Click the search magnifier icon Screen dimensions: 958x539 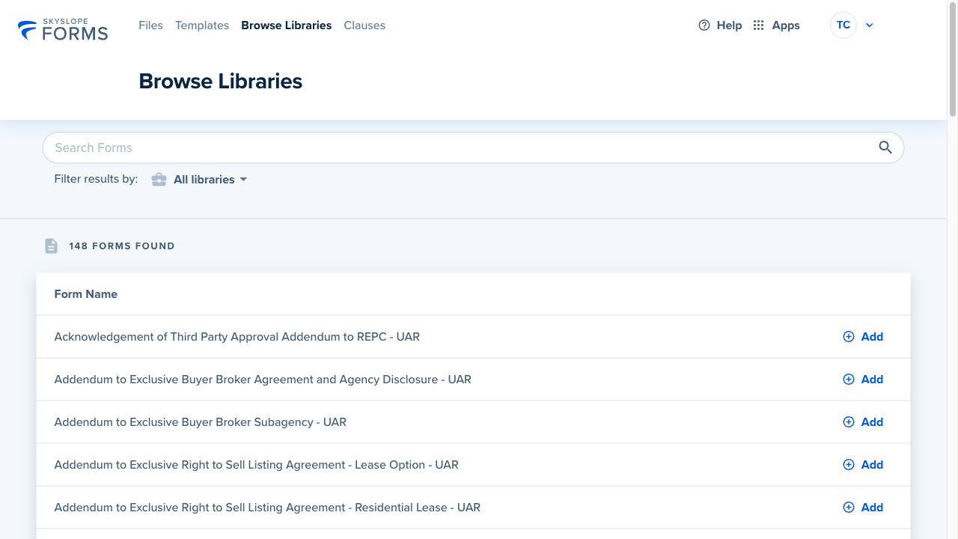click(885, 147)
